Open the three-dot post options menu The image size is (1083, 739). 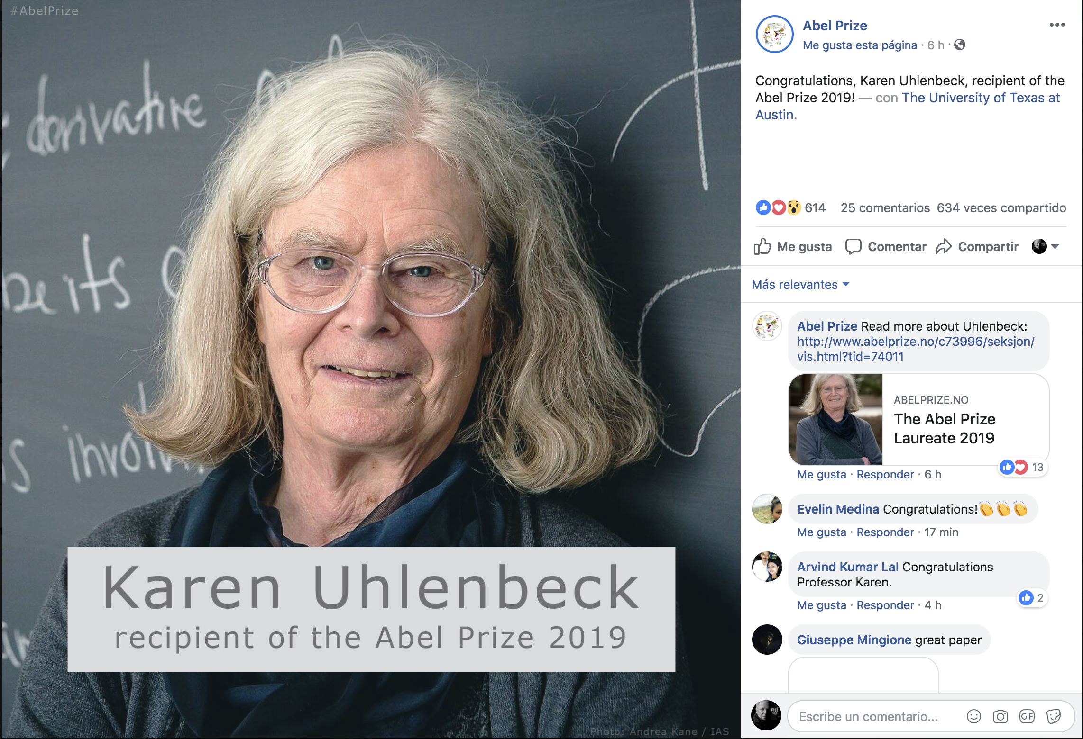click(x=1057, y=25)
